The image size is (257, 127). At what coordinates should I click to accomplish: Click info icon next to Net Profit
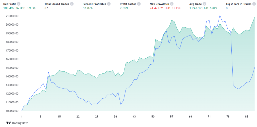tap(19, 4)
